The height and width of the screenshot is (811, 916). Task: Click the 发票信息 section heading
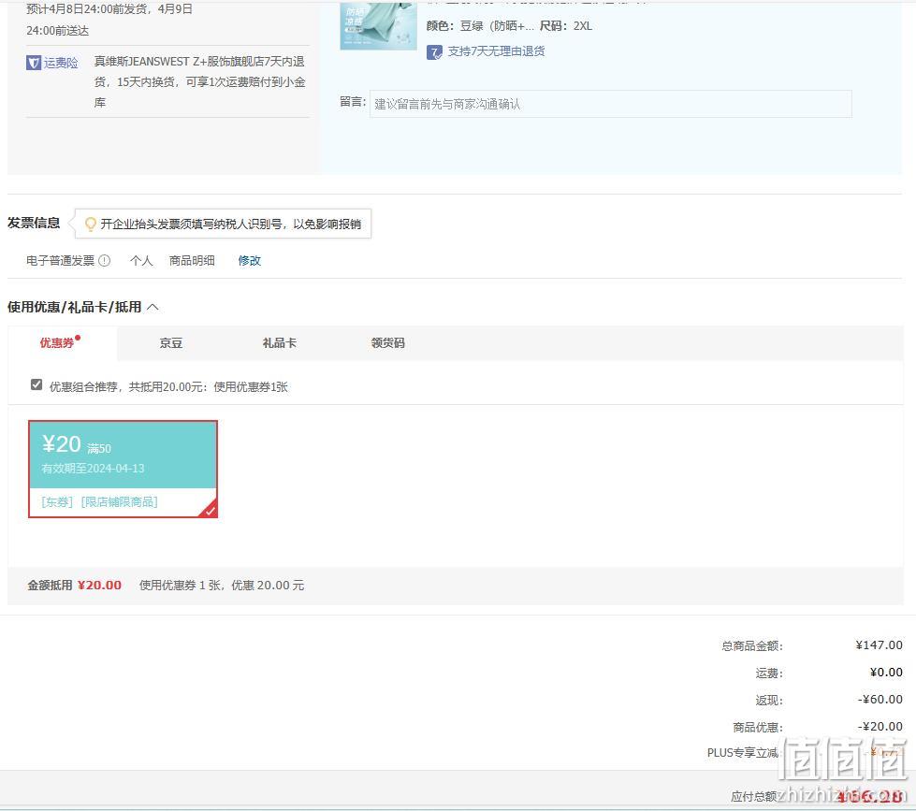pos(34,223)
